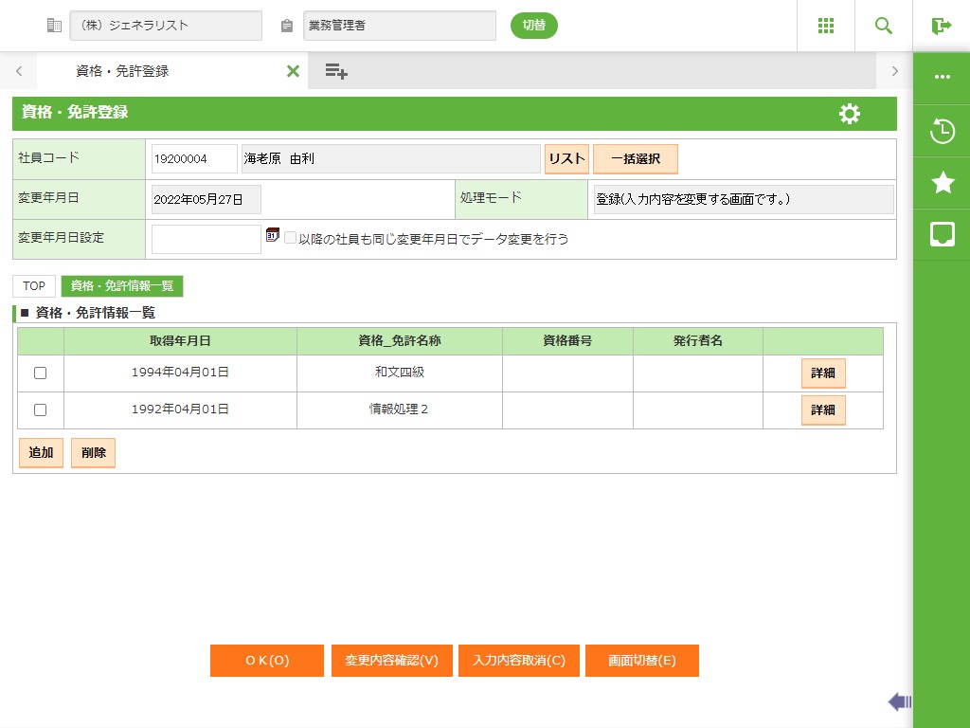Expand the three-dots menu in sidebar
The height and width of the screenshot is (728, 970).
(942, 78)
